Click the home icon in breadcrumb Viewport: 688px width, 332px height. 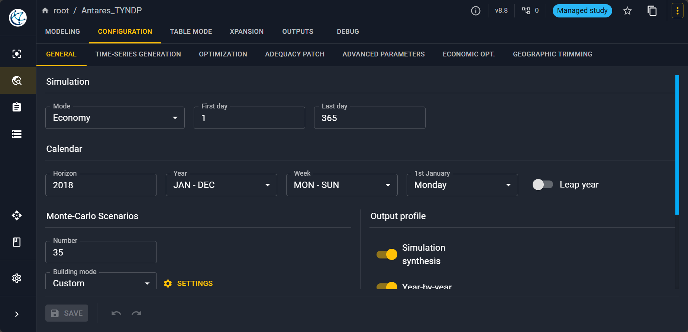click(45, 10)
